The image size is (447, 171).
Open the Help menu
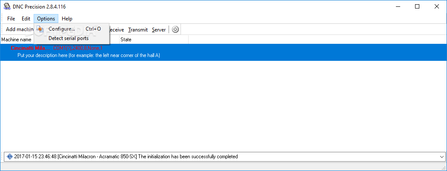pos(67,19)
